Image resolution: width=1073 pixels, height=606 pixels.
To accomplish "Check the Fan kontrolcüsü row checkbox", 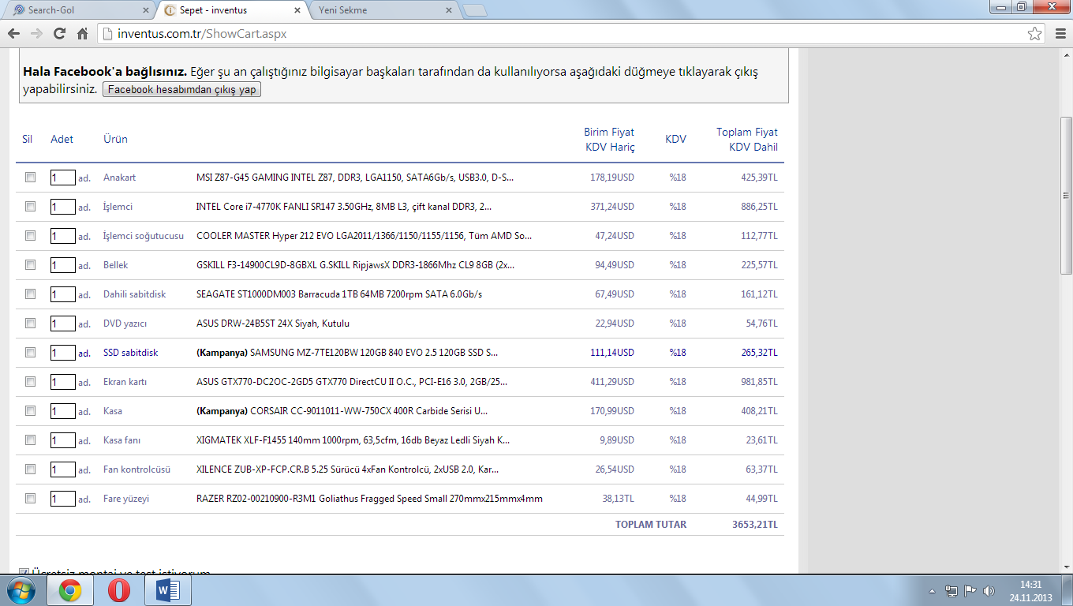I will point(30,469).
